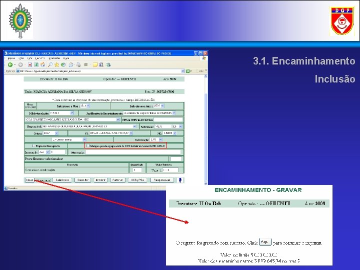Open the Editar menu
The height and width of the screenshot is (270, 360).
tap(21, 58)
